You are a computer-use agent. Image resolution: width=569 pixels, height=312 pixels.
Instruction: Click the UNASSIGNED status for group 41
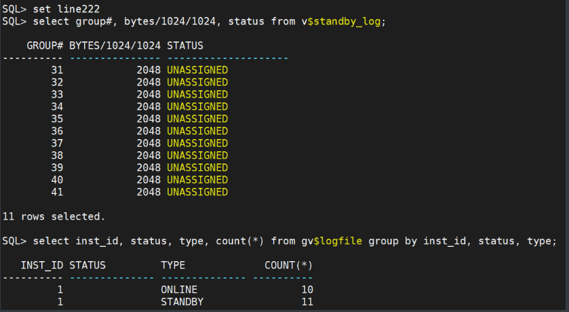(x=197, y=192)
